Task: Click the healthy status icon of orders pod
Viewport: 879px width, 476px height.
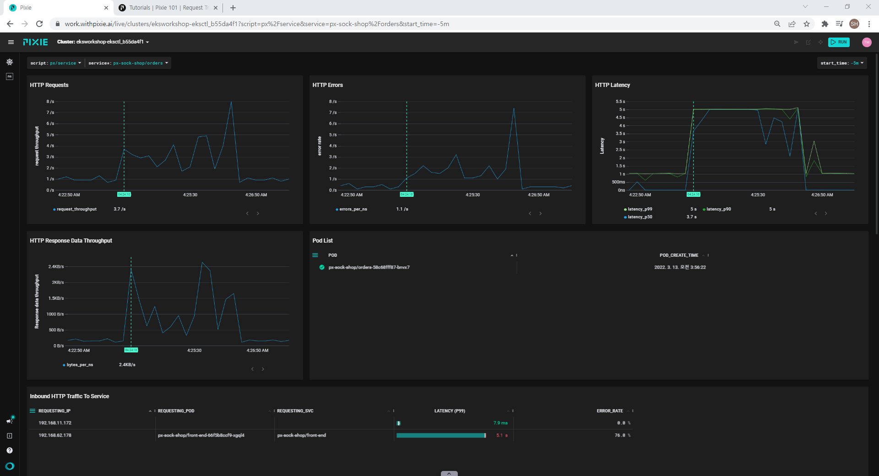Action: pos(322,267)
